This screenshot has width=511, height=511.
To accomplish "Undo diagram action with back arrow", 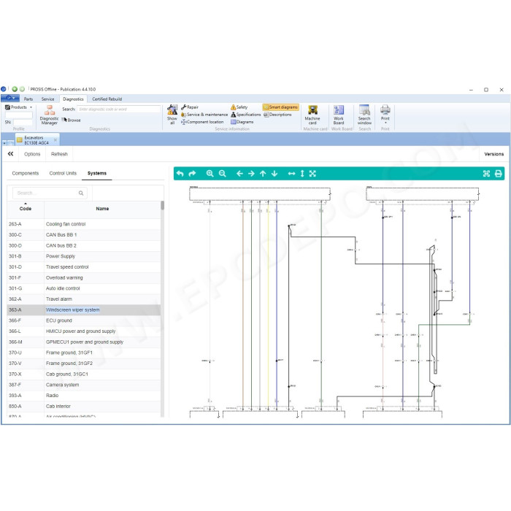I will [180, 174].
